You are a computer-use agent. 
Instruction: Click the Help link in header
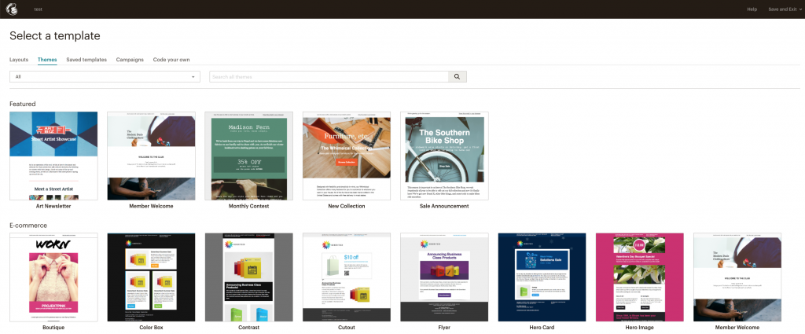point(752,9)
